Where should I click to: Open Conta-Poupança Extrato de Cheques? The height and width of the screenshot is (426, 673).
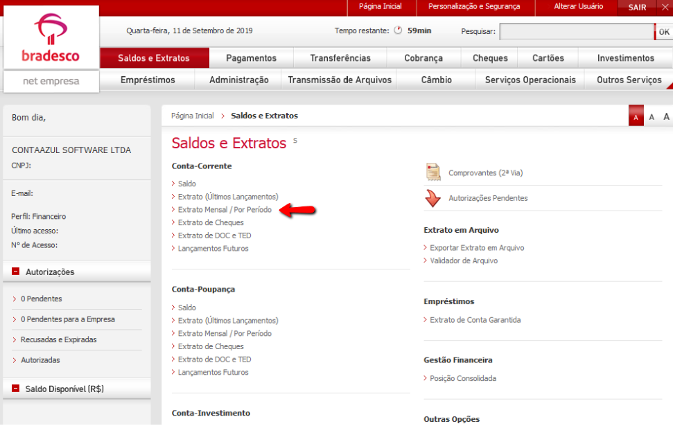pos(211,346)
